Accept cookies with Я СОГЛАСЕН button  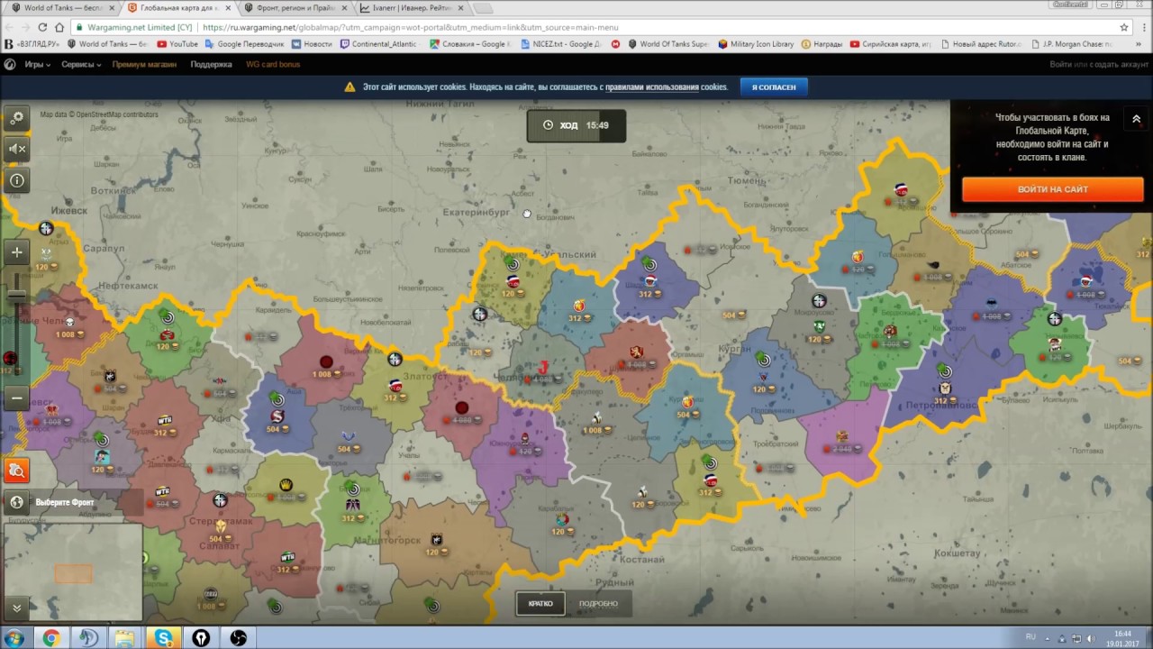tap(774, 87)
